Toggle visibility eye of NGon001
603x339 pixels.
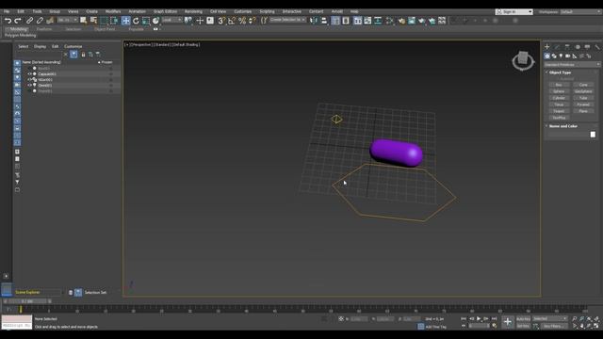[29, 79]
